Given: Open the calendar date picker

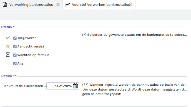Looking at the screenshot, I should (x=75, y=86).
